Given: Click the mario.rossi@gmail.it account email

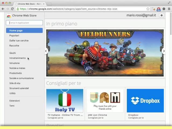Looking at the screenshot, I should click(141, 15).
